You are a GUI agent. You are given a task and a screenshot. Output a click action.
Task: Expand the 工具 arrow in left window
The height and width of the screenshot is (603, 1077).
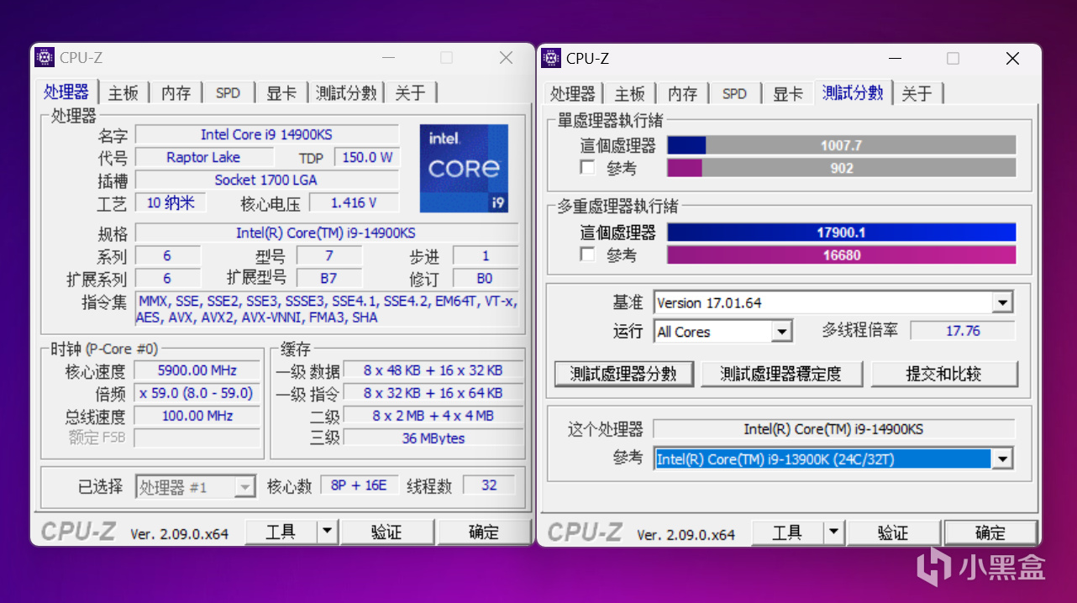coord(328,532)
